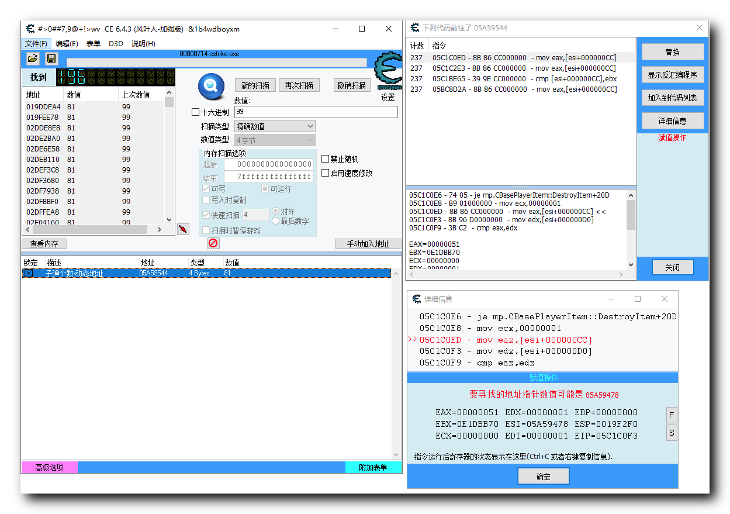Open the process list via folder icon

[x=33, y=58]
